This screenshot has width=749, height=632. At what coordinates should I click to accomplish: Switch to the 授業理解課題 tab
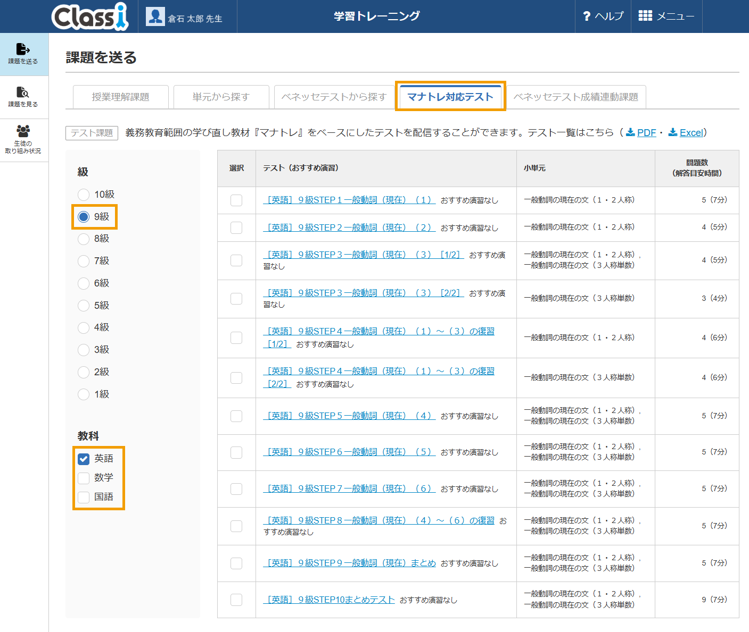tap(121, 97)
